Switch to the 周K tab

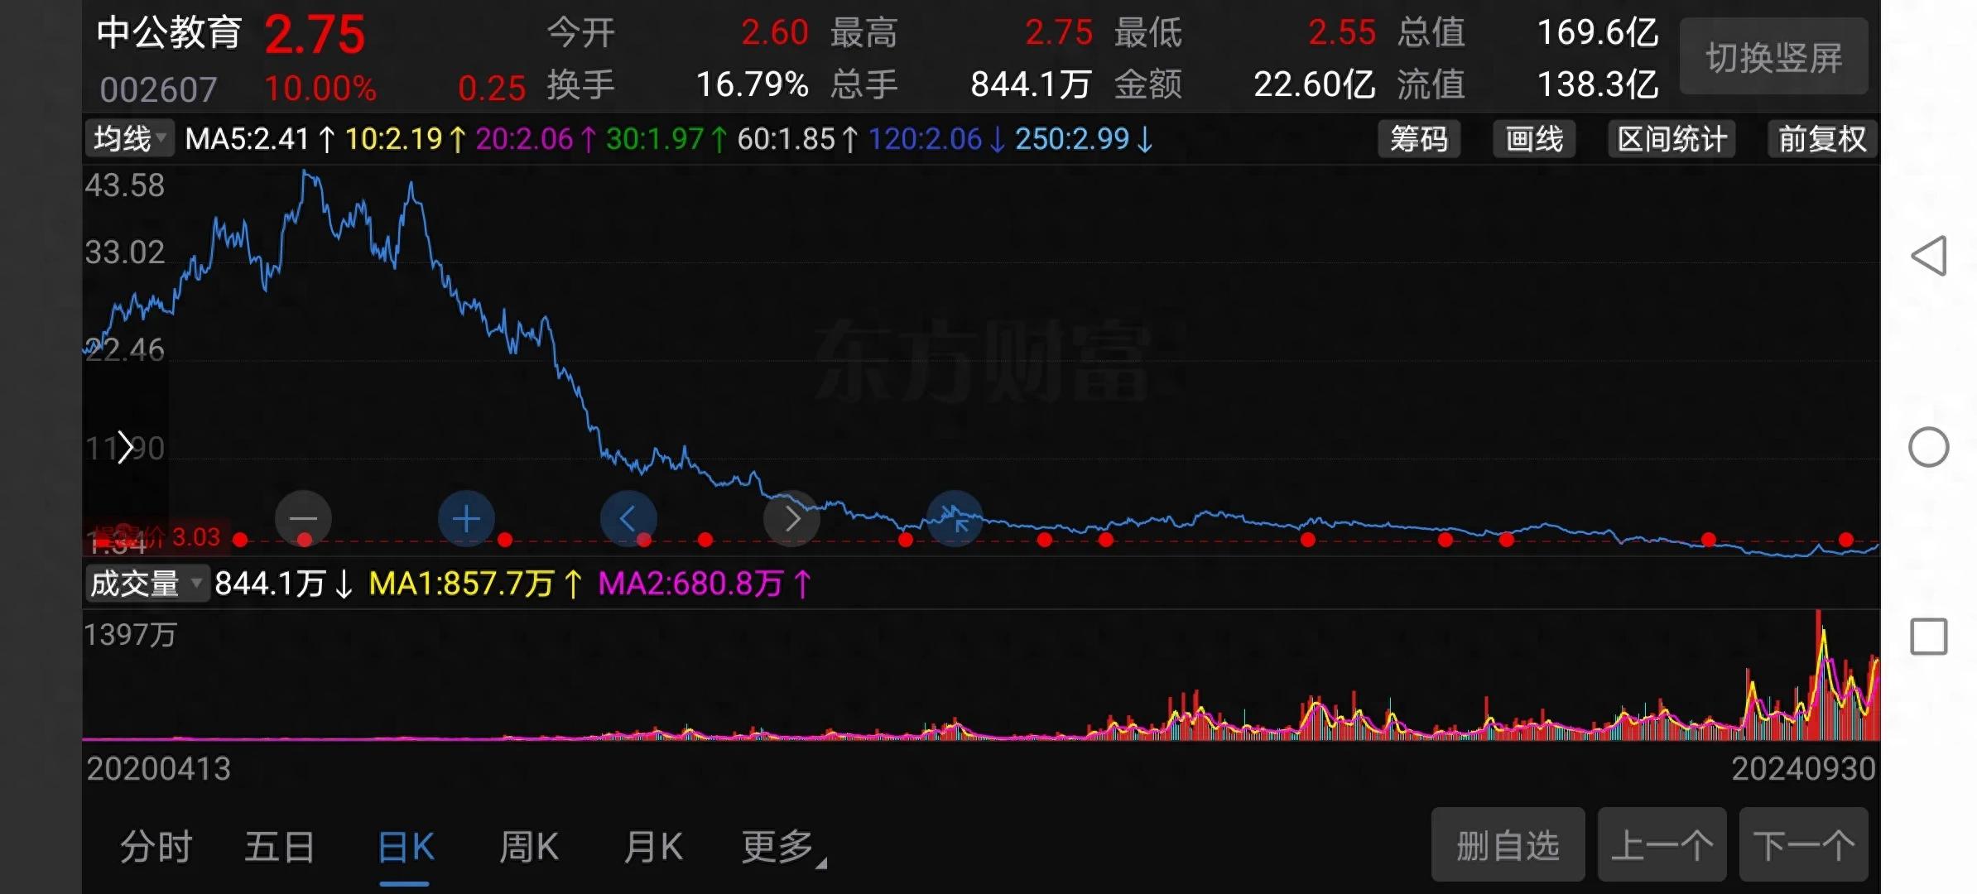[x=529, y=848]
